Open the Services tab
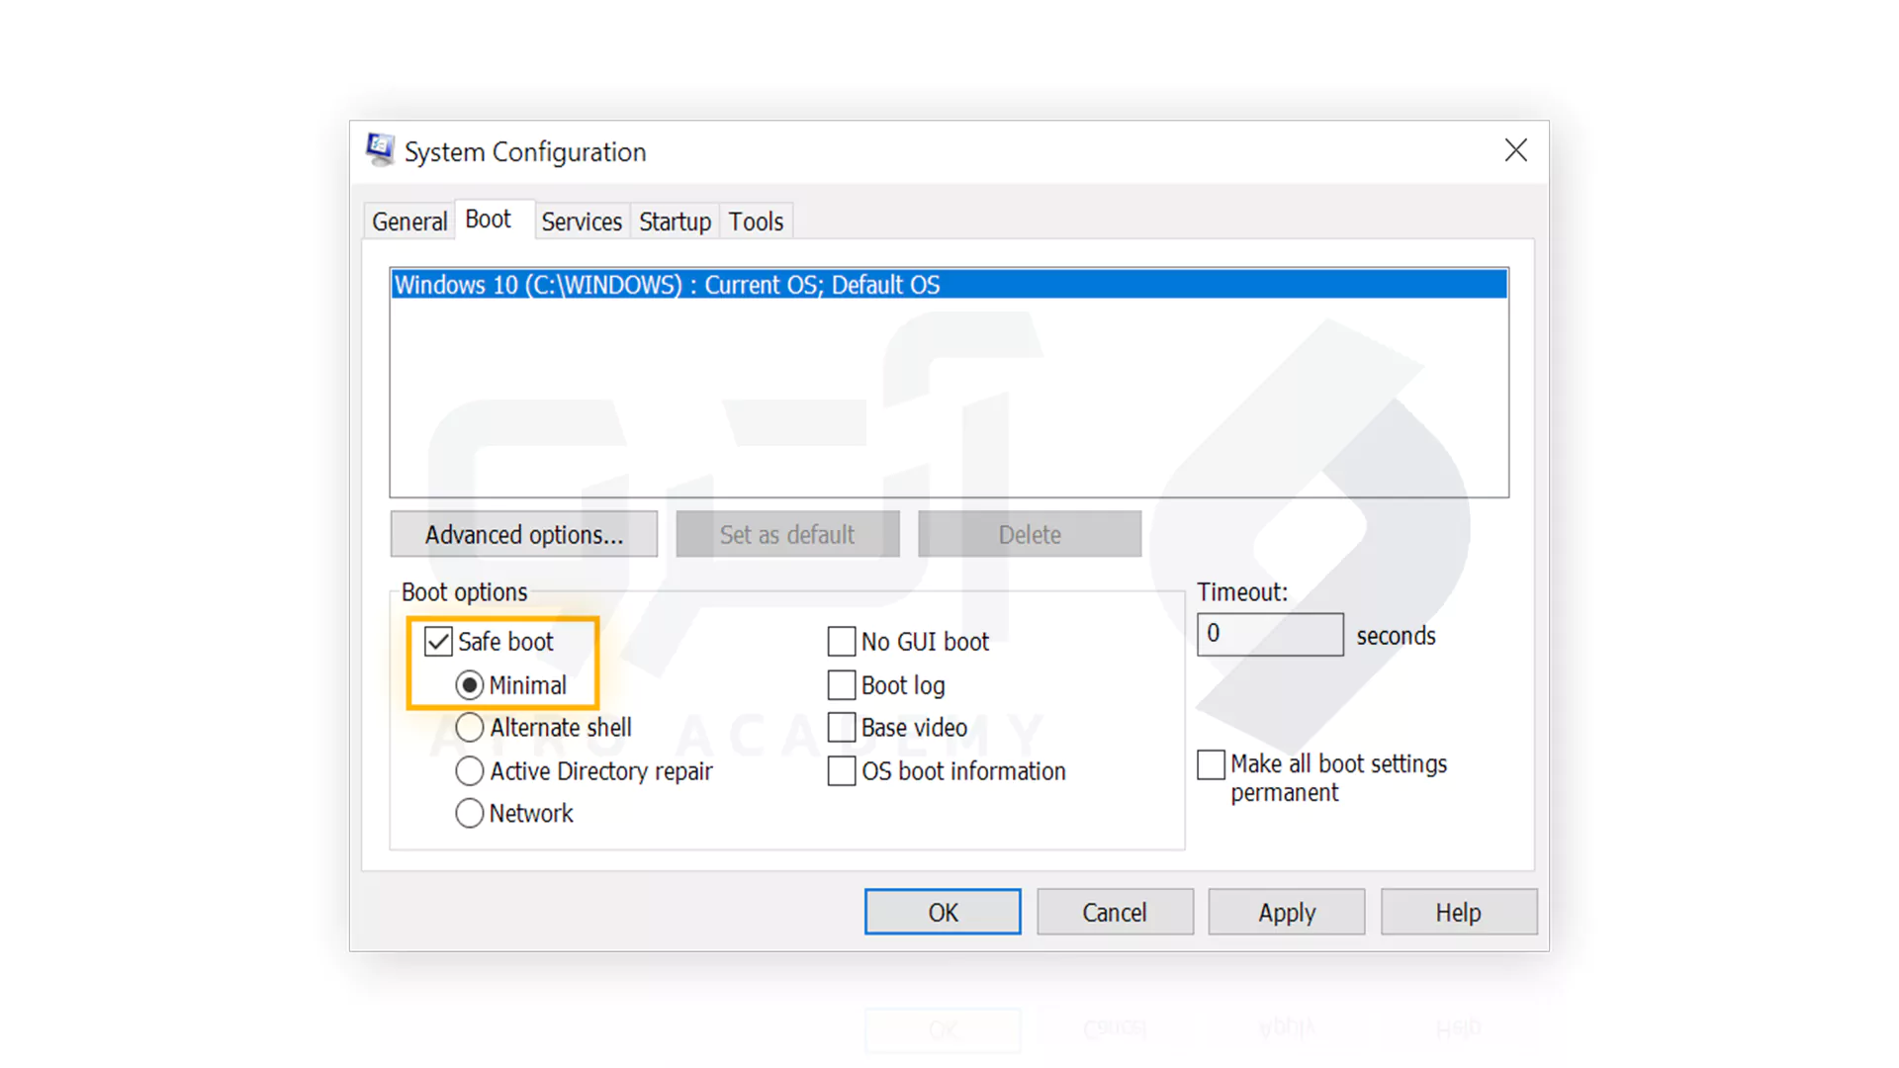 (582, 222)
